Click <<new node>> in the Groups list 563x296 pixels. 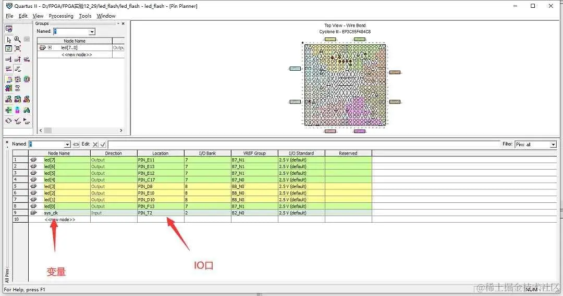pyautogui.click(x=77, y=55)
